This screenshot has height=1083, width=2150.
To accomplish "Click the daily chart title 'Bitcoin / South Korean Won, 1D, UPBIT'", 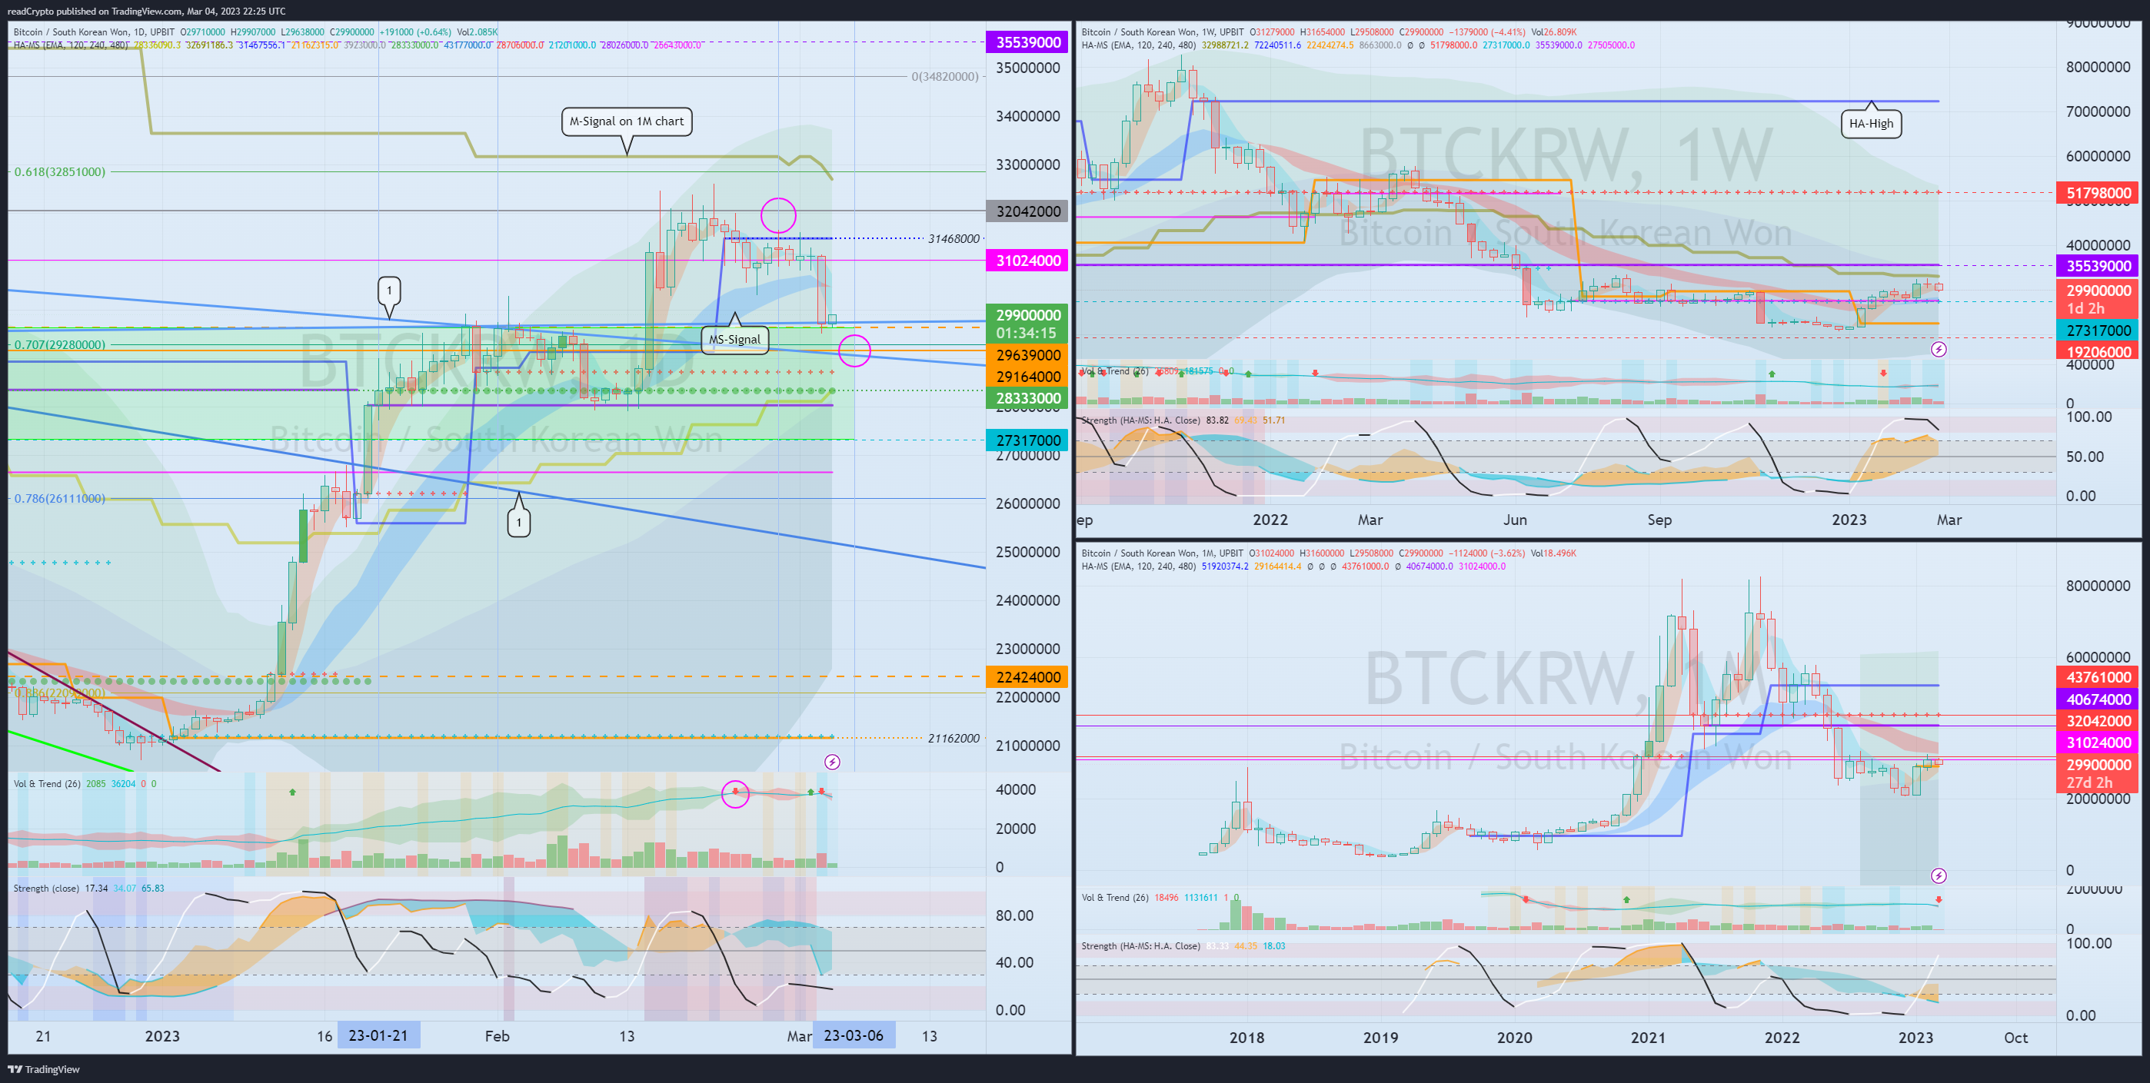I will pos(95,32).
